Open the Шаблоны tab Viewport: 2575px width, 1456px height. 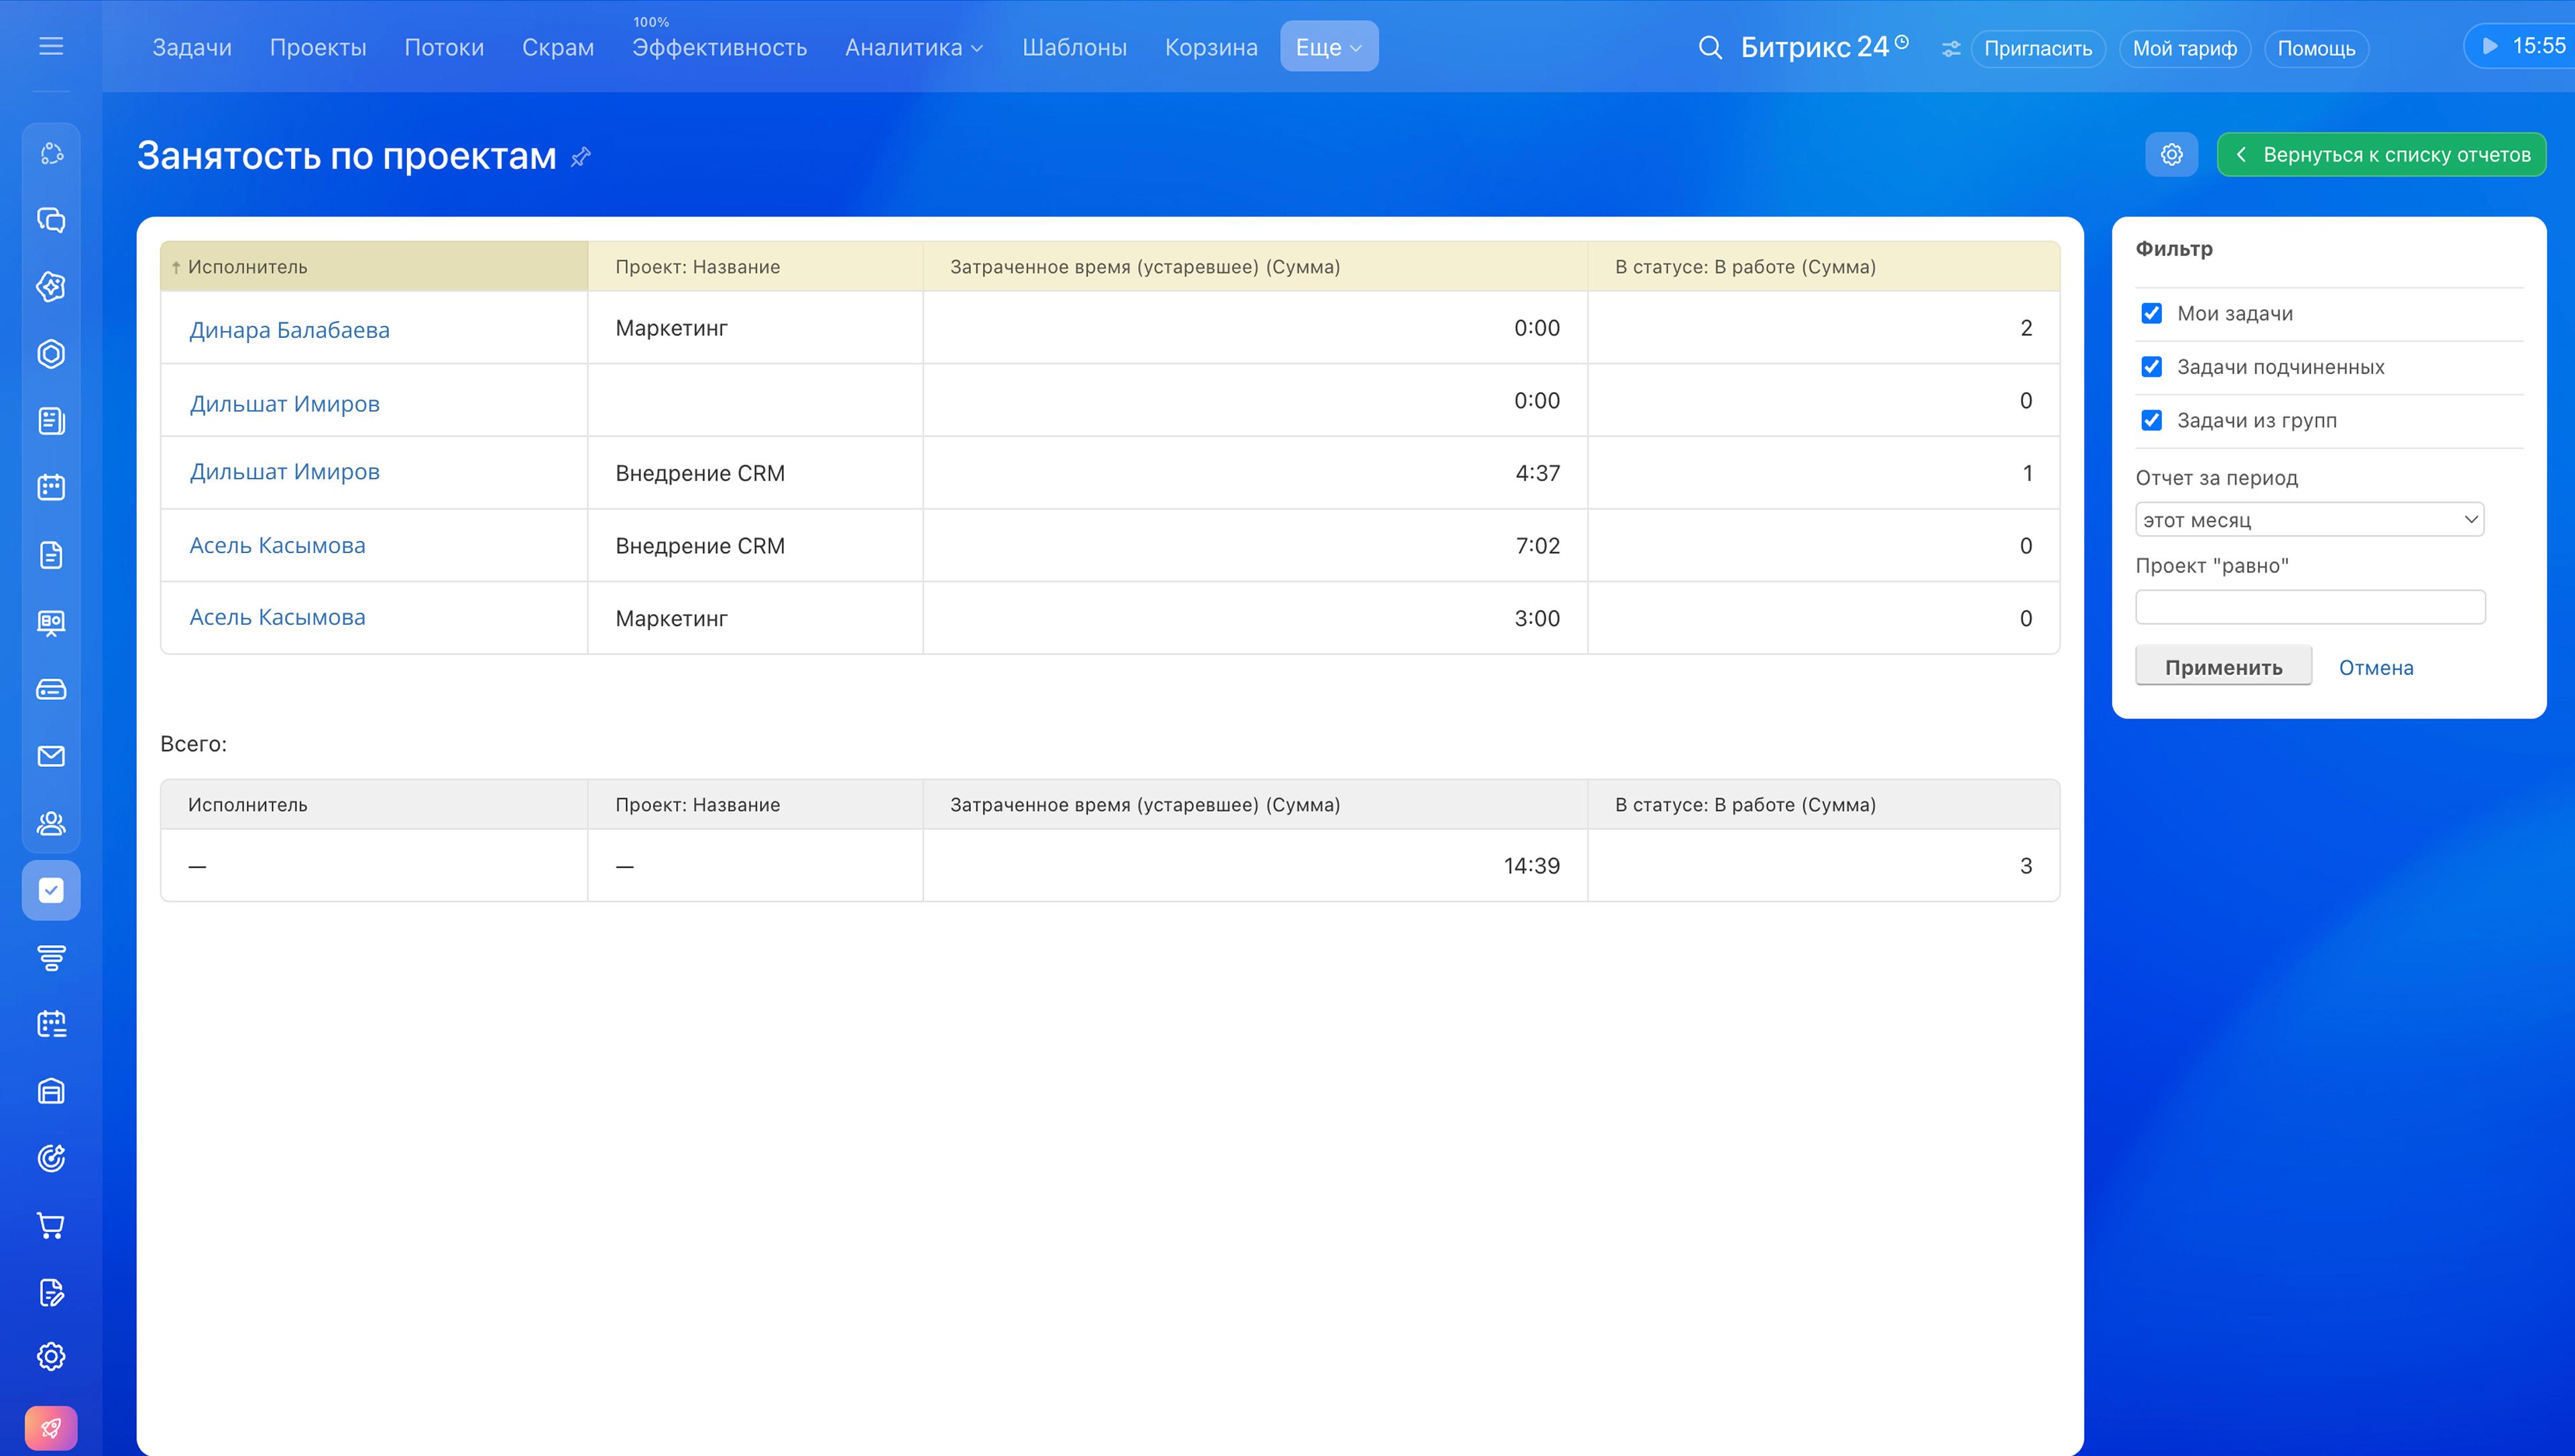(1074, 47)
